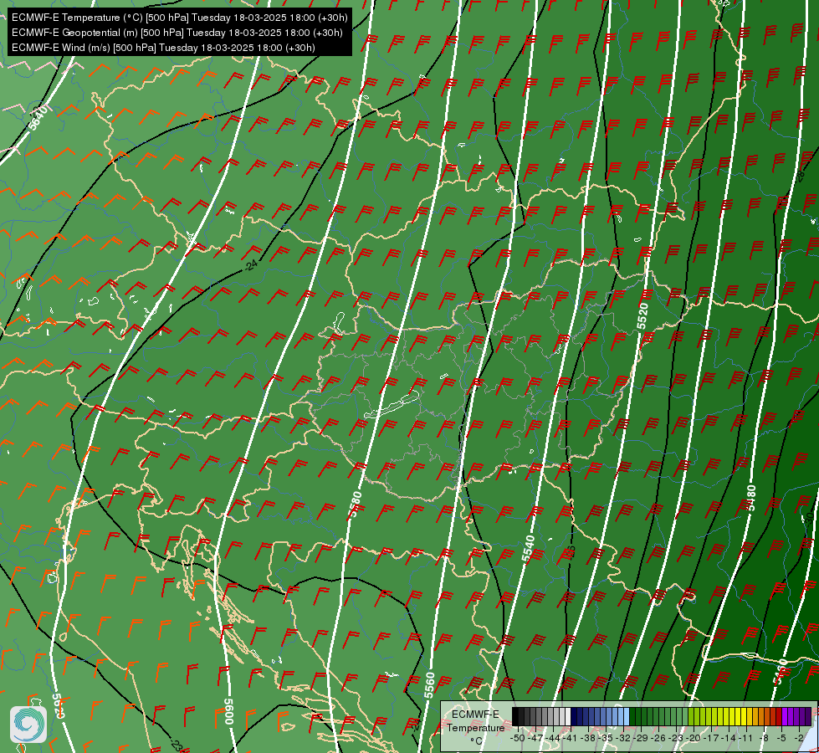Screen dimensions: 819x753
Task: Pick the black swatch at legend's cold end
Action: (x=515, y=716)
